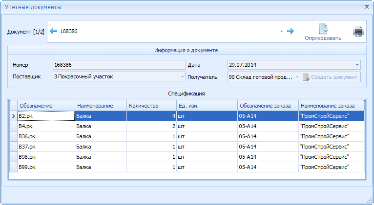Sort by the Наименование column header
The height and width of the screenshot is (205, 374).
click(x=101, y=106)
